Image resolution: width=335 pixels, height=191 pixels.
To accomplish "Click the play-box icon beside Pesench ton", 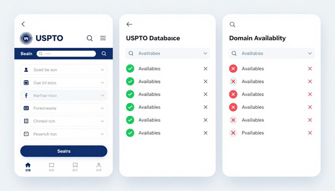I will click(x=26, y=134).
